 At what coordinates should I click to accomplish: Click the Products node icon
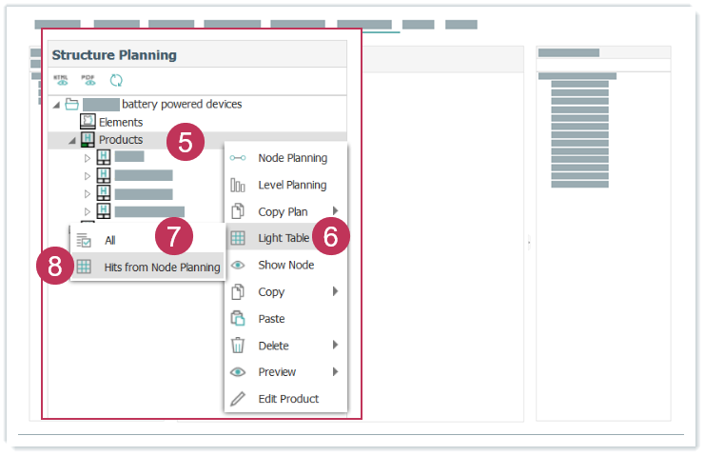(88, 140)
